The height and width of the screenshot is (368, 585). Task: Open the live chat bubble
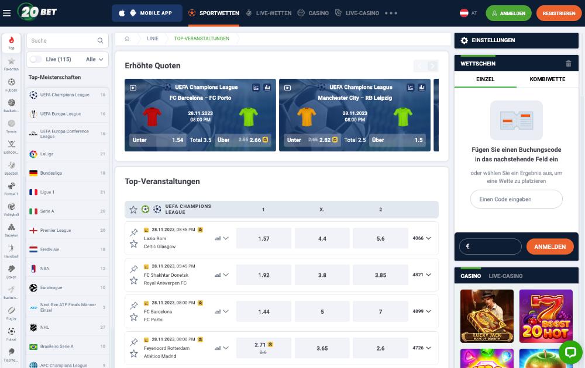(x=570, y=352)
